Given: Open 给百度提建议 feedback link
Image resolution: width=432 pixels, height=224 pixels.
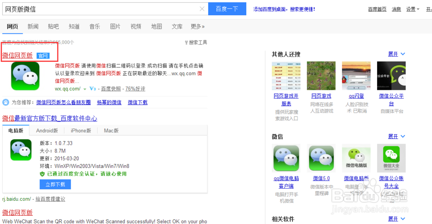Looking at the screenshot, I should 51,199.
